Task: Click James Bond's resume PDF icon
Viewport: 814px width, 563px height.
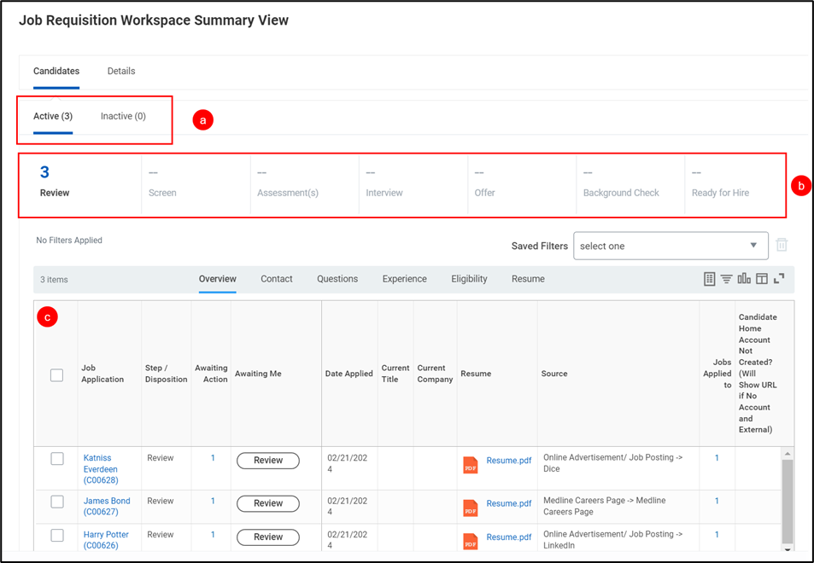Action: 471,508
